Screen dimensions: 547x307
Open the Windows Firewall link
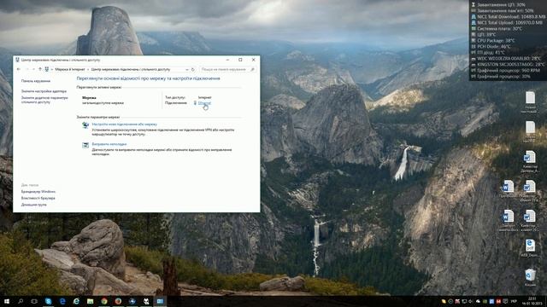(38, 192)
